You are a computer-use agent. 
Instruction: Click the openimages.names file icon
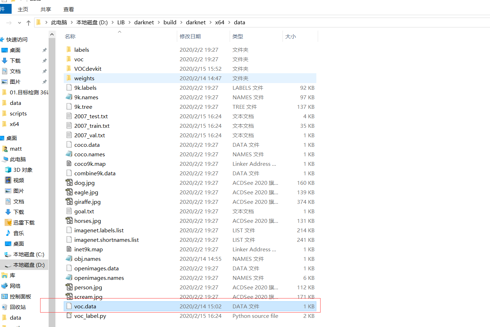coord(69,278)
